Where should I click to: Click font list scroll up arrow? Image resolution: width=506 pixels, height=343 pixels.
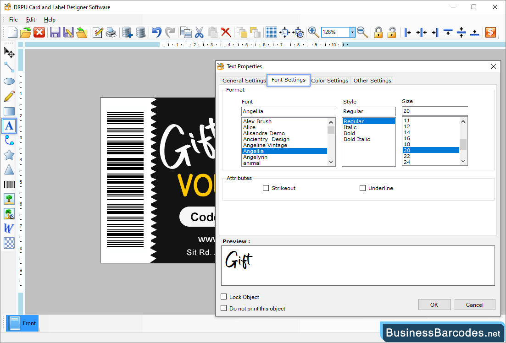click(331, 122)
